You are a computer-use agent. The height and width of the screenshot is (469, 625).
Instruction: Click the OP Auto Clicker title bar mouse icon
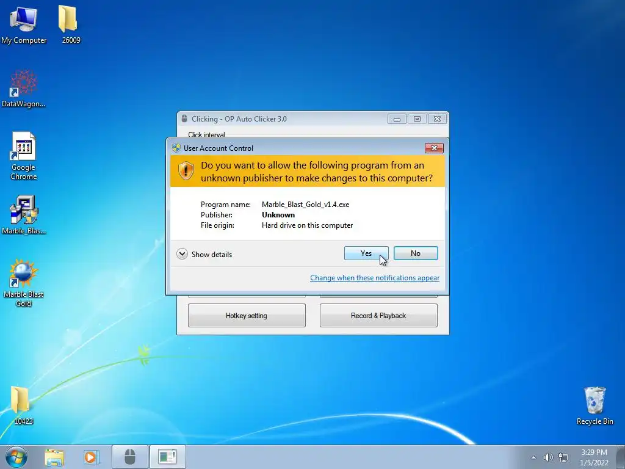[184, 118]
